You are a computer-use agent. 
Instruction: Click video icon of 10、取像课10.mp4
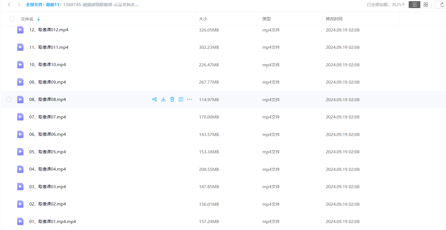20,65
